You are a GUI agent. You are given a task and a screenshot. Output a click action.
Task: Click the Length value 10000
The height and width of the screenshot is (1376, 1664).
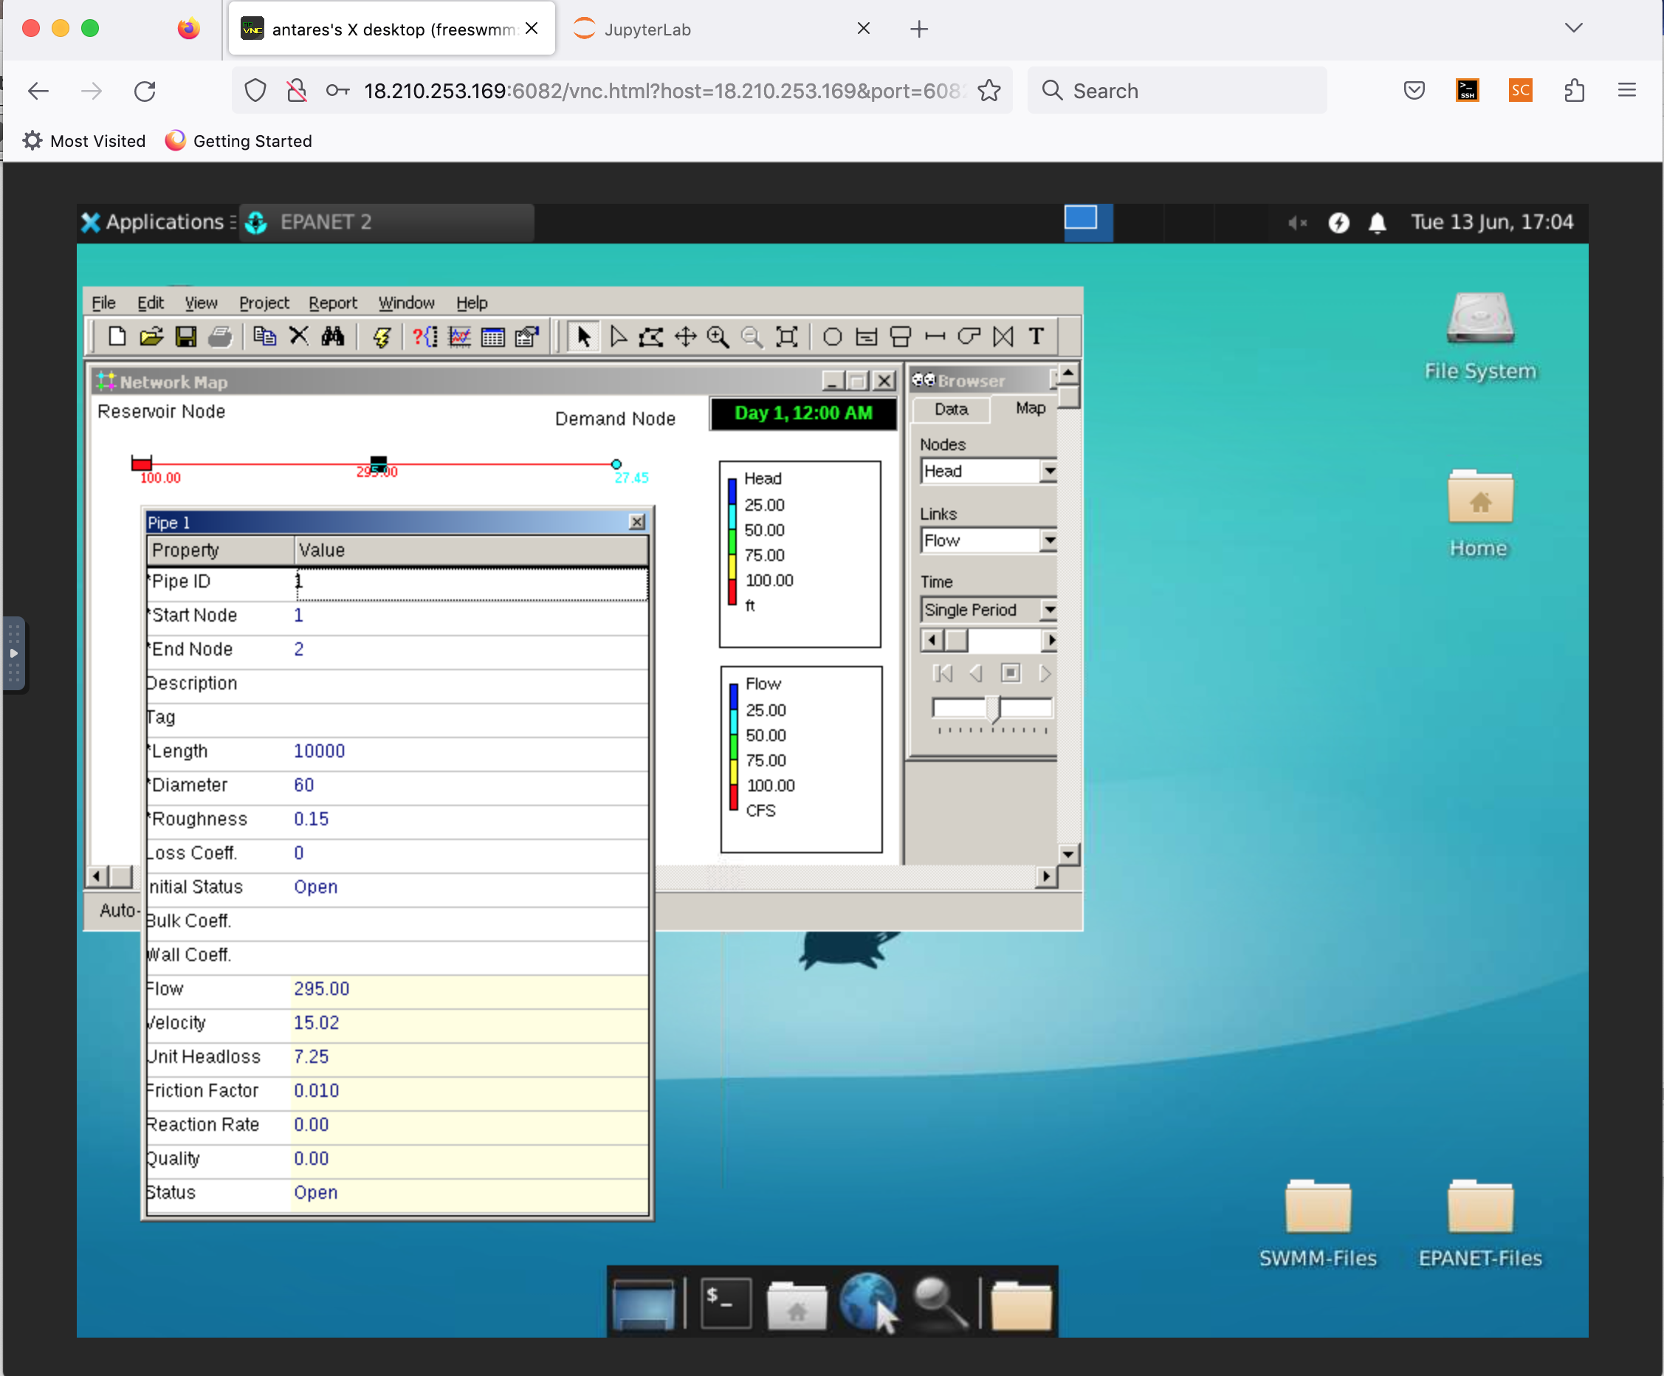click(x=320, y=751)
